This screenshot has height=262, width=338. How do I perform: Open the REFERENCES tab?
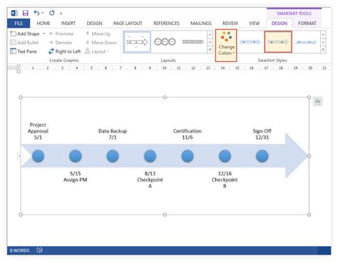coord(166,23)
